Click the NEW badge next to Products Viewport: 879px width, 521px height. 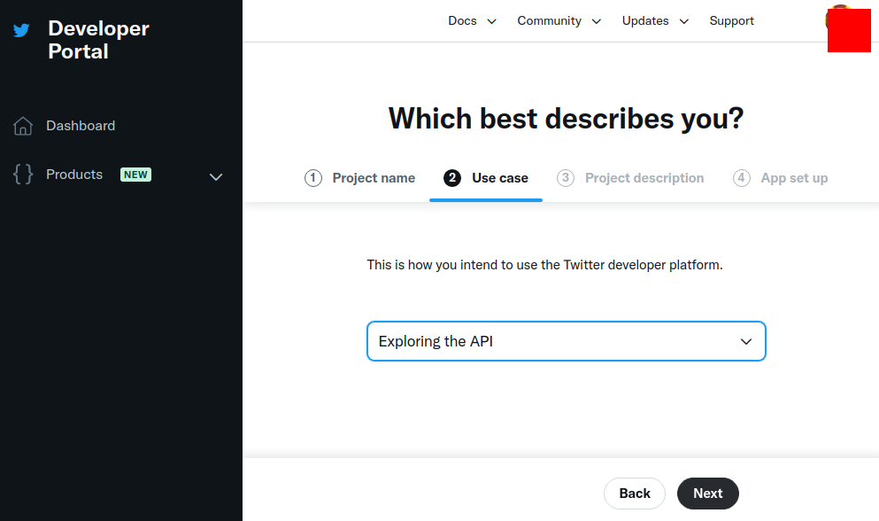click(x=135, y=175)
